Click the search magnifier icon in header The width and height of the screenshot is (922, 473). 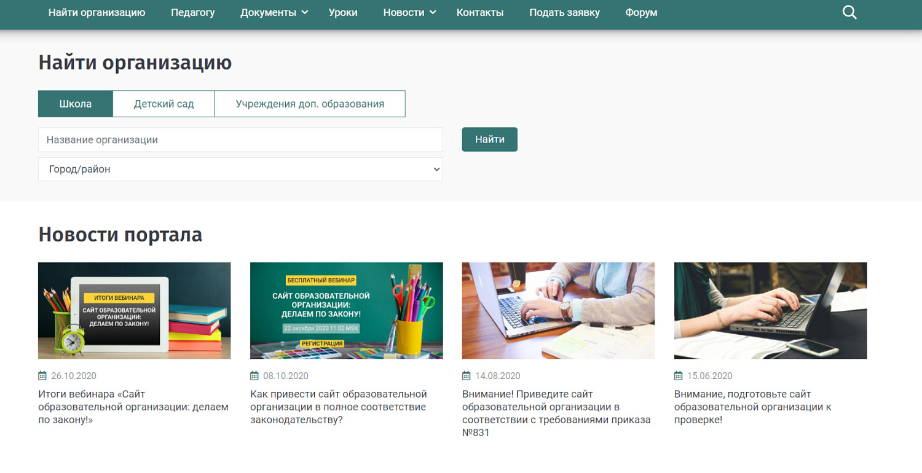click(x=849, y=12)
